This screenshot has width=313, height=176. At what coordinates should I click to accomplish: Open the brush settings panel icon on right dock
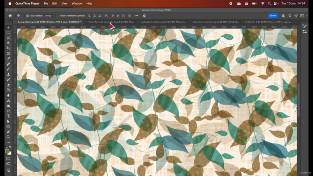[304, 26]
